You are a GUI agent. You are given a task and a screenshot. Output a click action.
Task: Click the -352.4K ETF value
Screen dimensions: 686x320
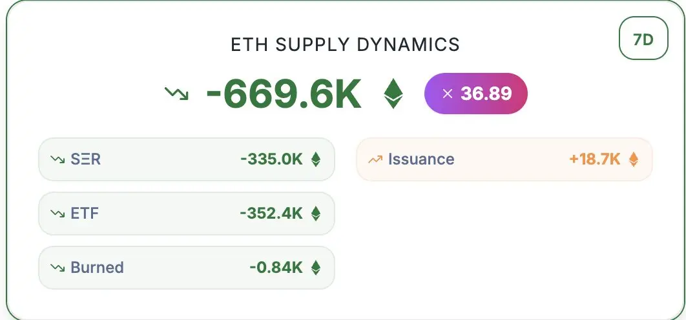pyautogui.click(x=271, y=214)
